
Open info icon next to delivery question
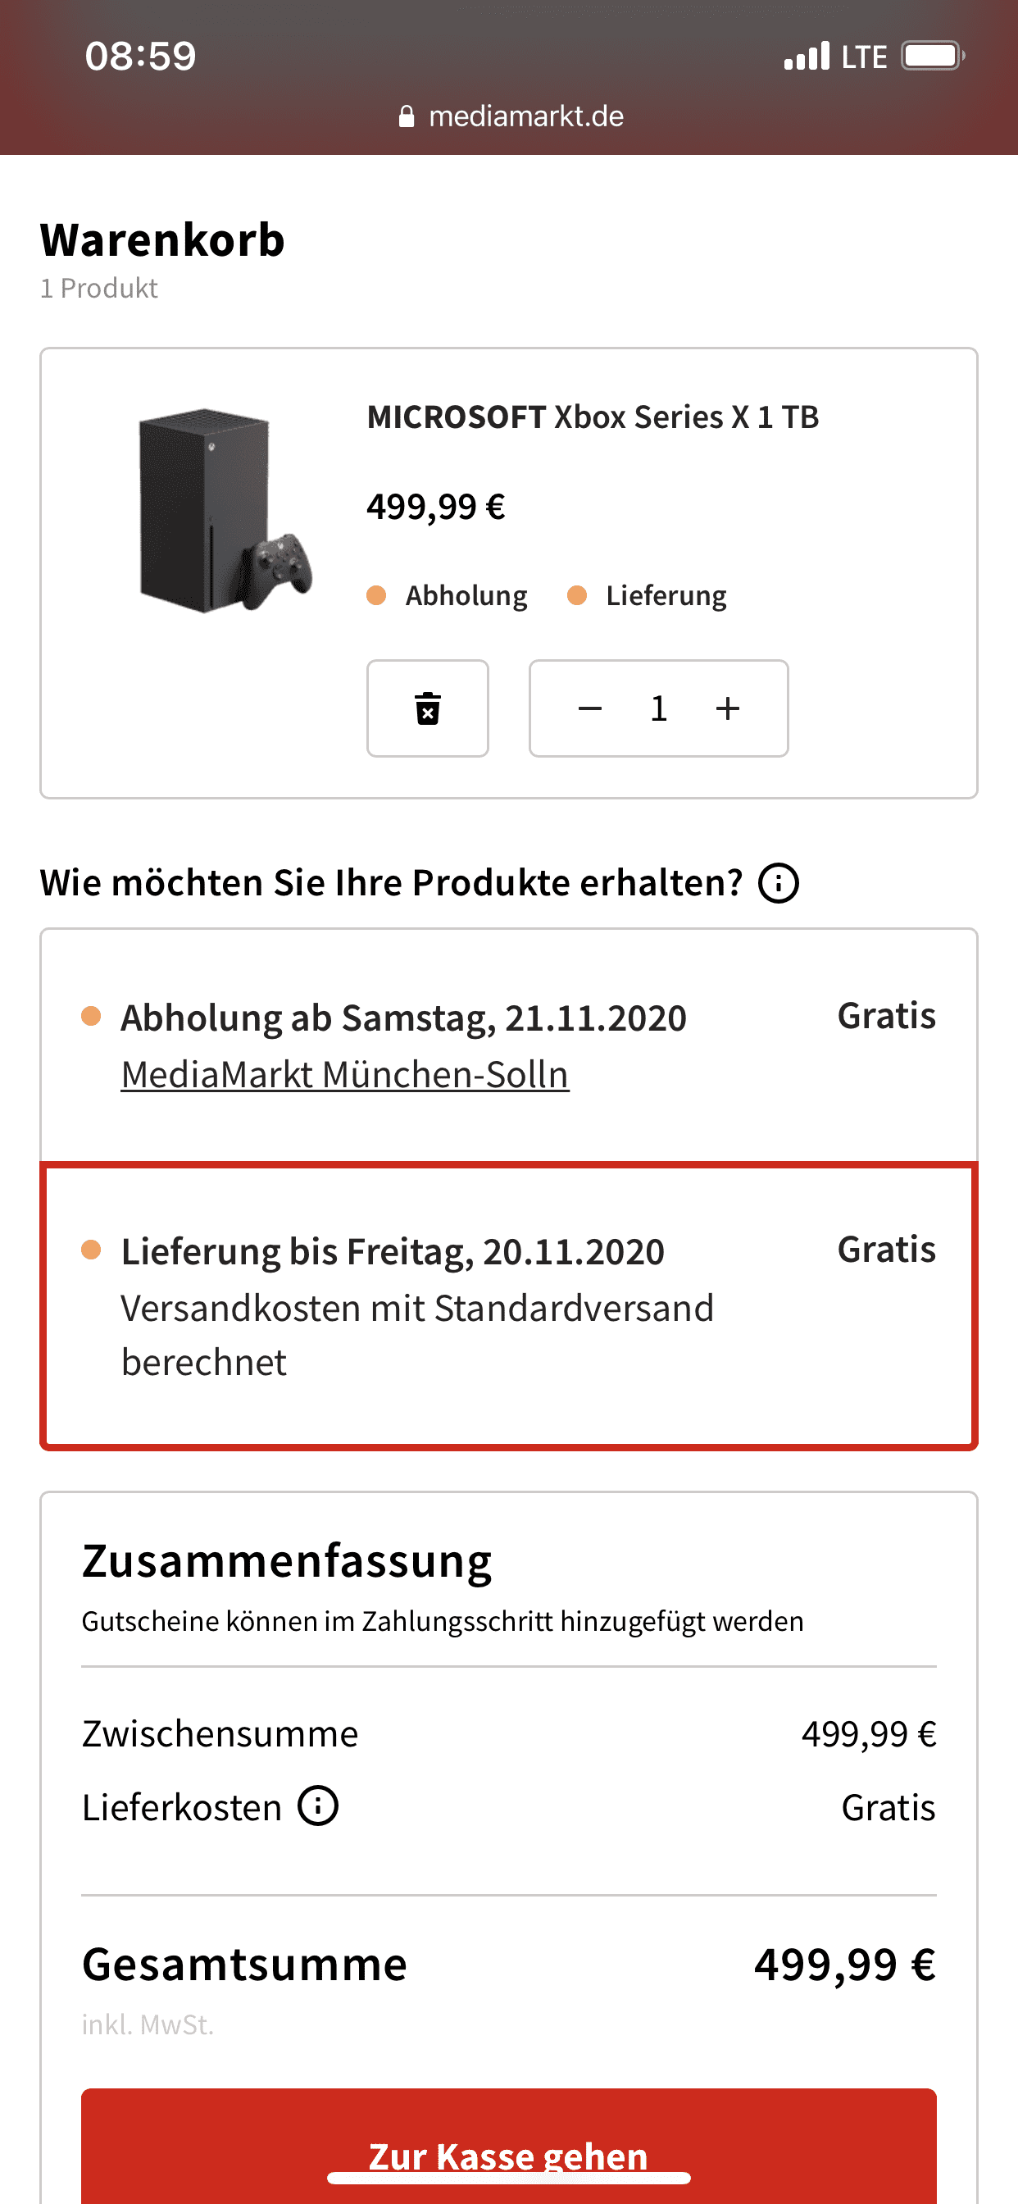pos(779,883)
